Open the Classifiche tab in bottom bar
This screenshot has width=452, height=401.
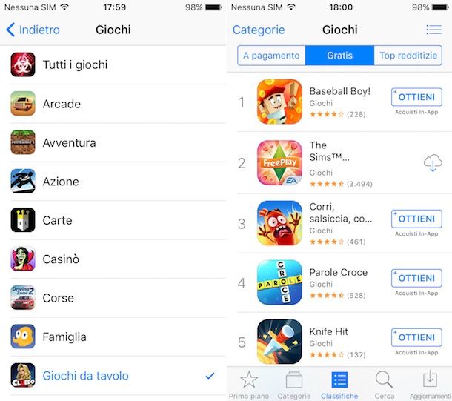click(339, 385)
